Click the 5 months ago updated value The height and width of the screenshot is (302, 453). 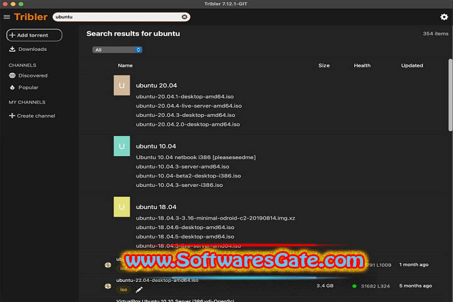point(415,286)
